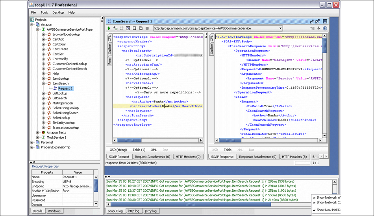Click the fourth request toolbar square icon
374x216 pixels.
coord(128,28)
